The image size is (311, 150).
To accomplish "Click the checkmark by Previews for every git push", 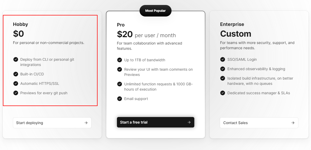I will pyautogui.click(x=16, y=93).
